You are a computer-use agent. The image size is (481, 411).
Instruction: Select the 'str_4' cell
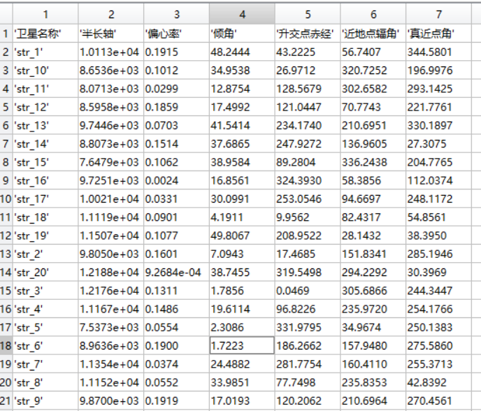(x=45, y=309)
